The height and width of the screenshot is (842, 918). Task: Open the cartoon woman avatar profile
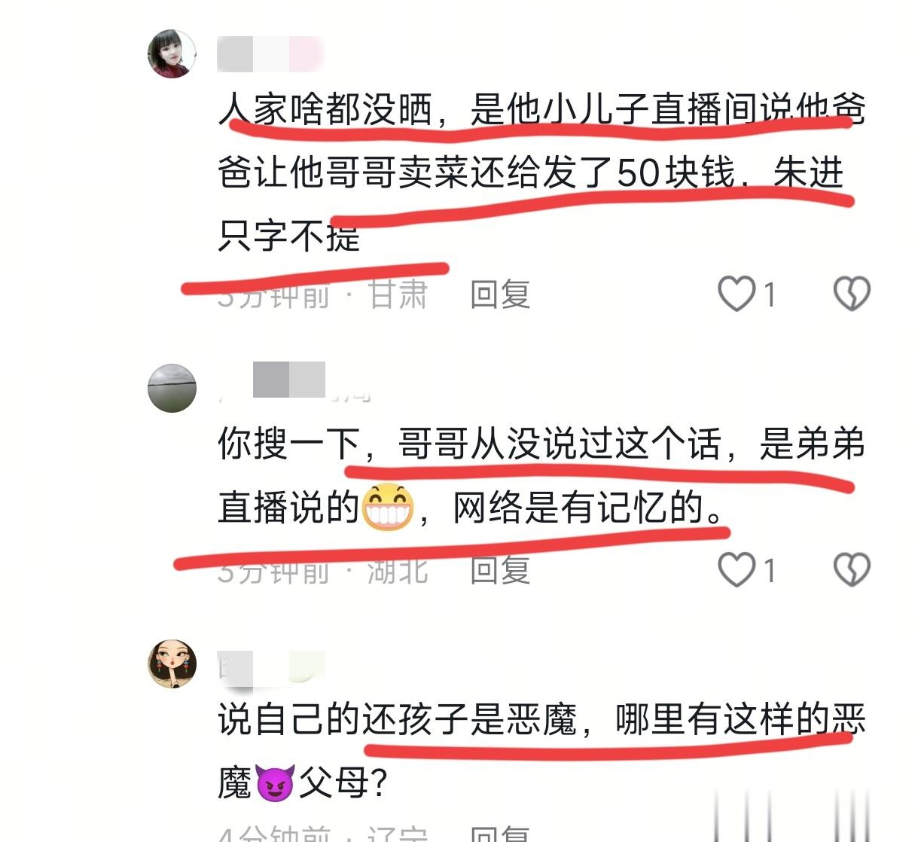pyautogui.click(x=172, y=664)
